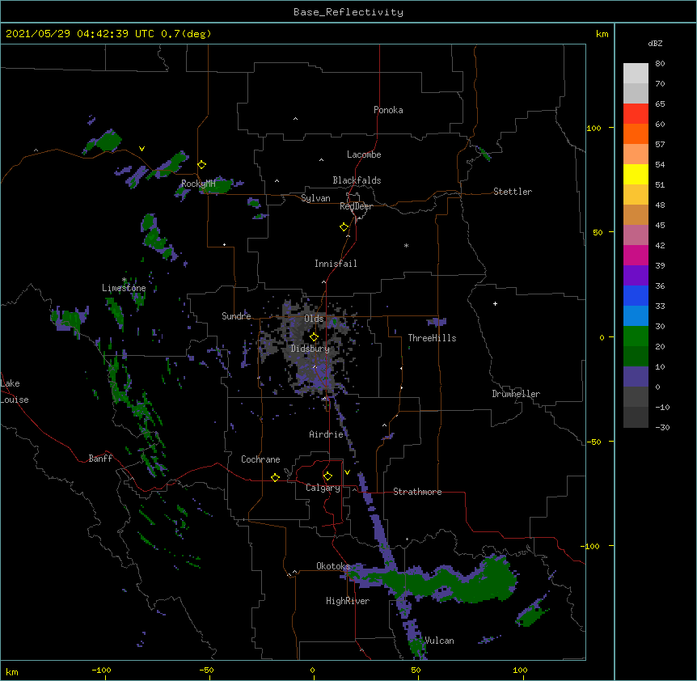Select the yellow diamond marker below Cochrane
Screen dimensions: 697x681
coord(275,477)
